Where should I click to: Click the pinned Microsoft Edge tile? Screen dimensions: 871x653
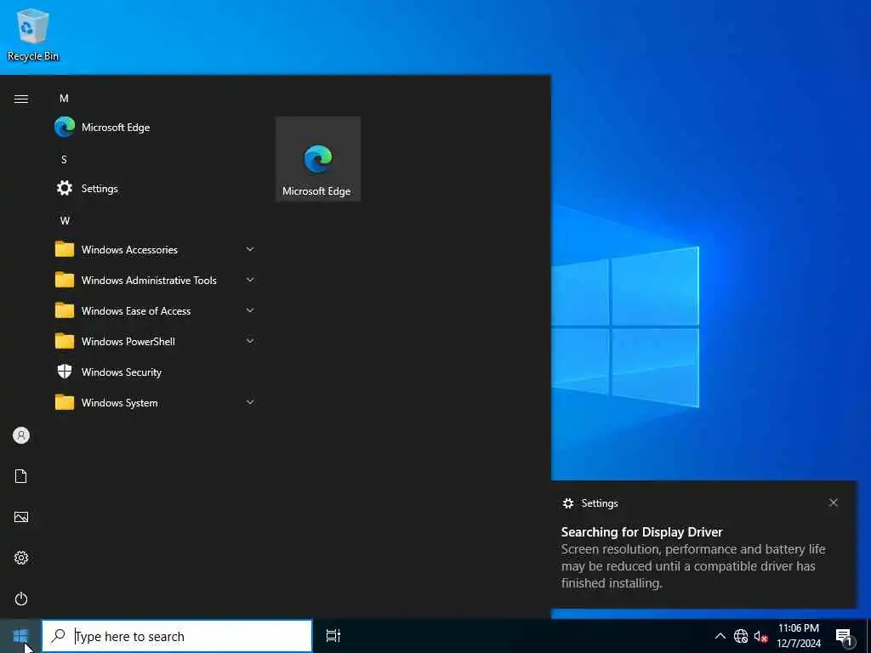pos(318,159)
